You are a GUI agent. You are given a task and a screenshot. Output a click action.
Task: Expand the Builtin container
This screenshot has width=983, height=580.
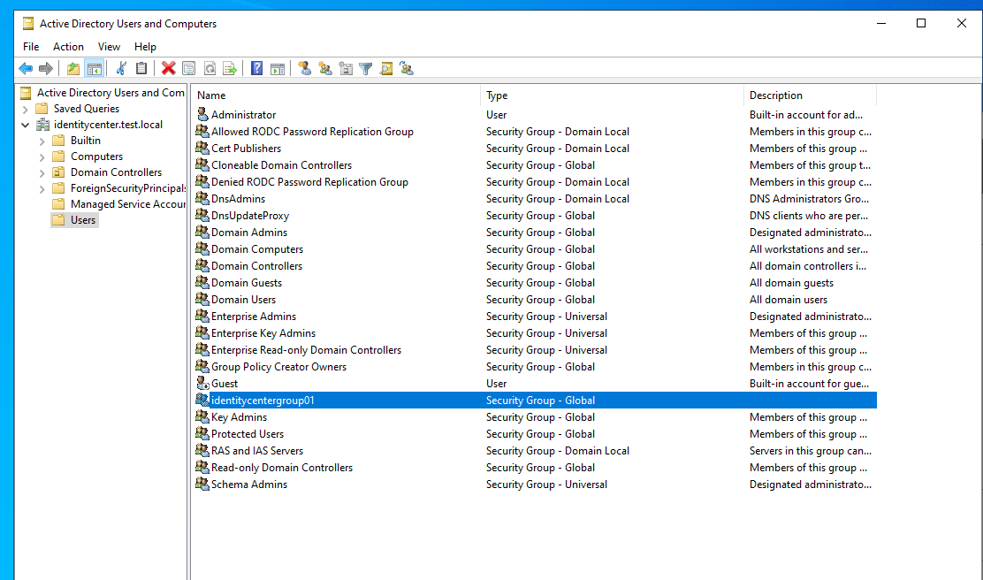[42, 141]
